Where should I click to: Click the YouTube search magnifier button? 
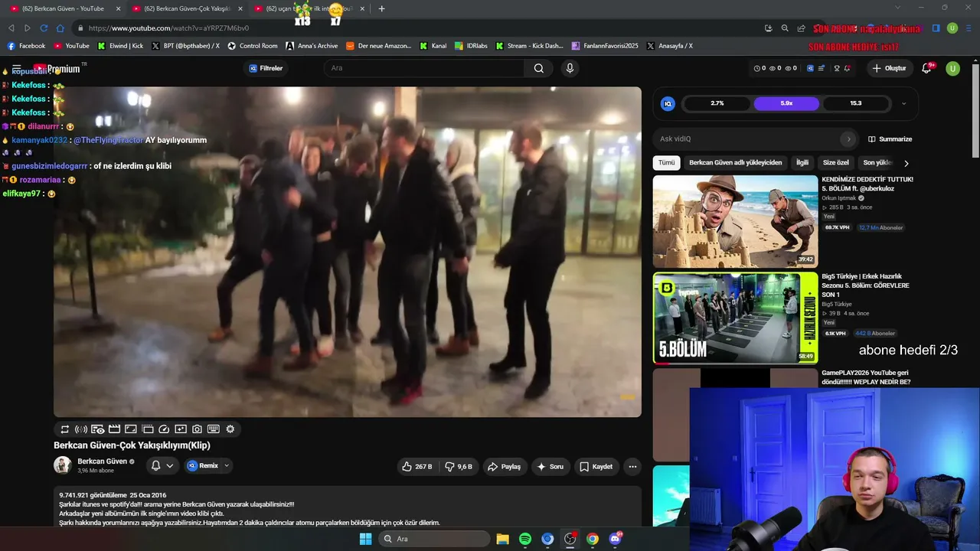[x=539, y=68]
